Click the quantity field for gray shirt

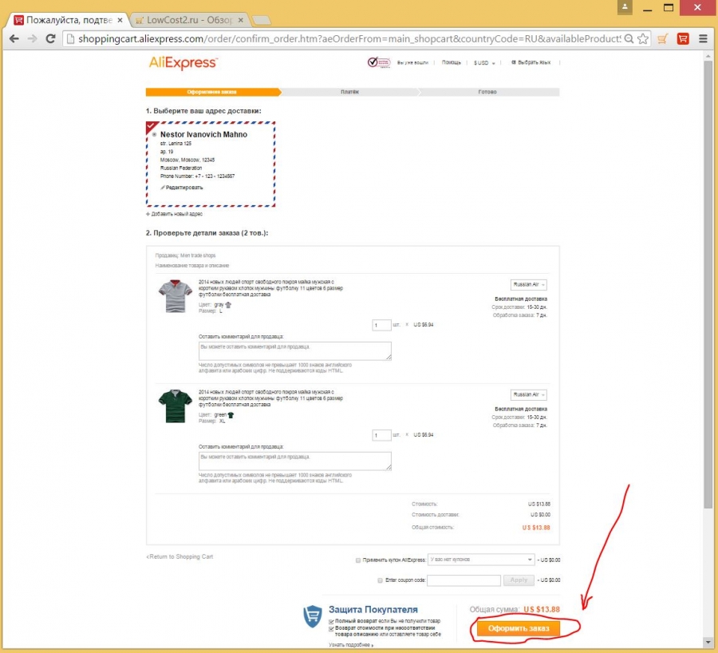[381, 325]
